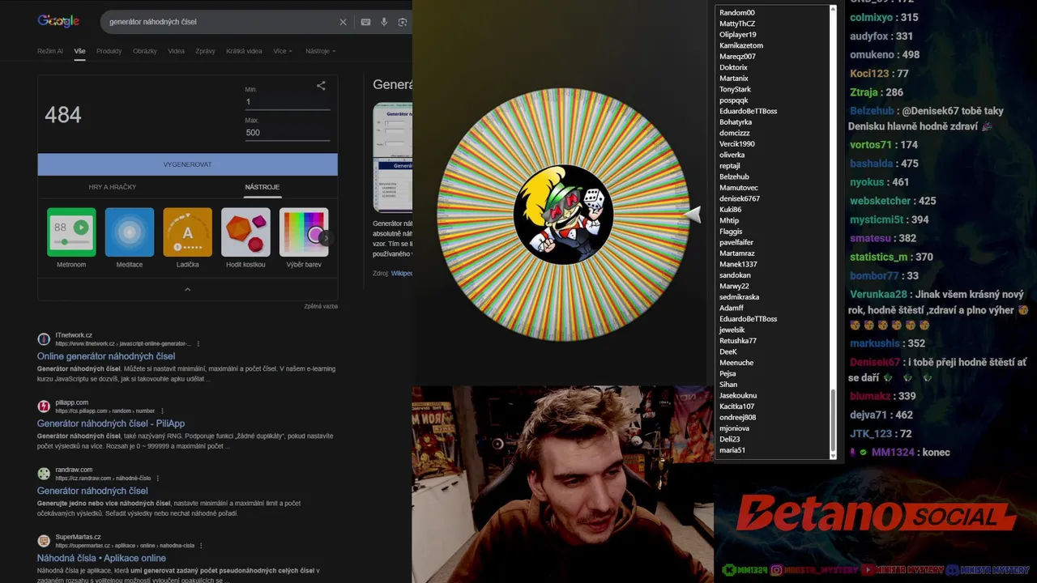Select Belzehub in the name list
This screenshot has width=1037, height=583.
[x=734, y=177]
